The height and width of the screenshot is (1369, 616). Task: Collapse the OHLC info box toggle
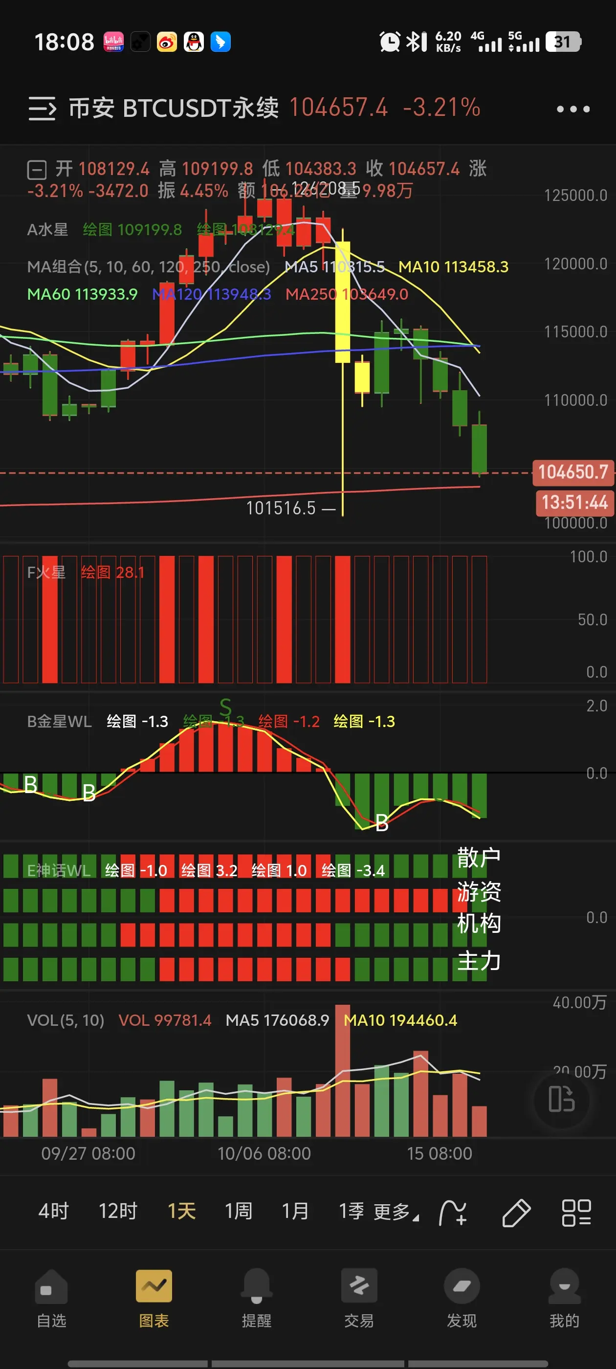coord(37,170)
